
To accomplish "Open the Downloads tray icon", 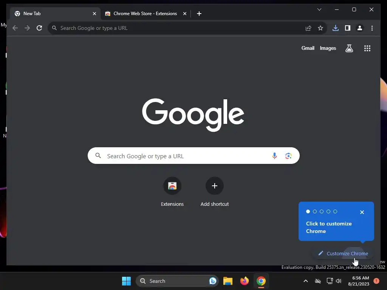I will pos(336,28).
